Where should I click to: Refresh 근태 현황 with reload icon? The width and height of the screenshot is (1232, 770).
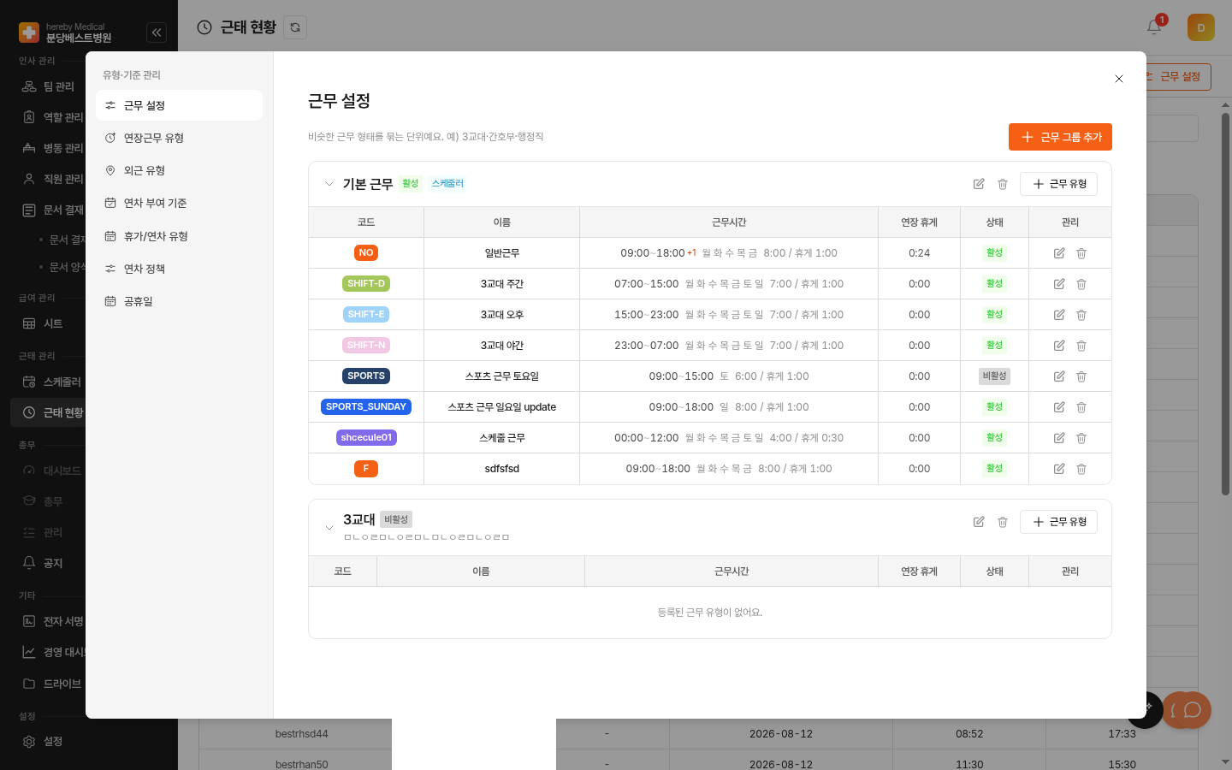pyautogui.click(x=295, y=27)
